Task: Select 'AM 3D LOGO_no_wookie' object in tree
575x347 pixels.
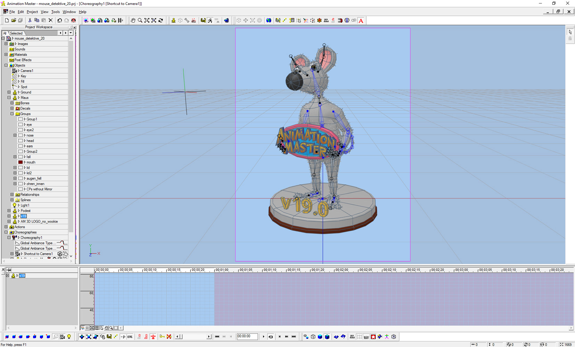Action: 39,221
